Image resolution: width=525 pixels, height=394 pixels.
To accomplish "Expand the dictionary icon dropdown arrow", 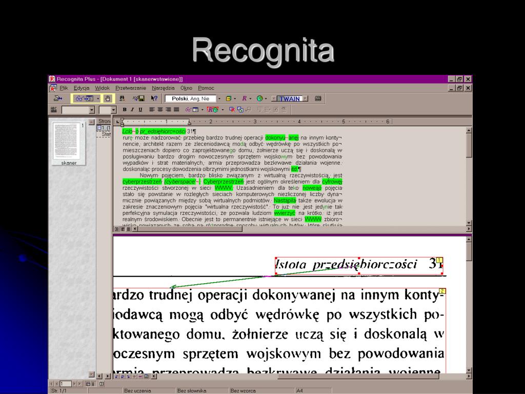I will (x=235, y=99).
